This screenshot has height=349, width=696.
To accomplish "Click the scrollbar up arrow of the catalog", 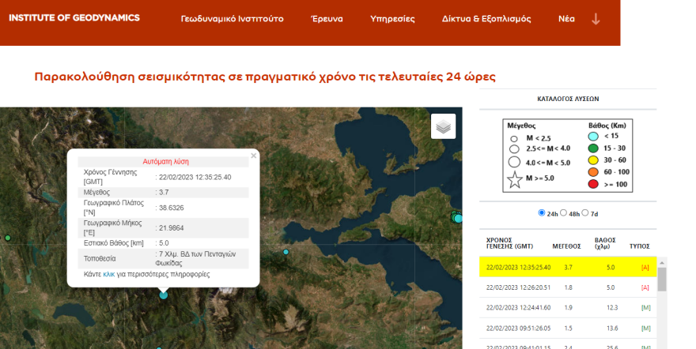I will tap(662, 263).
